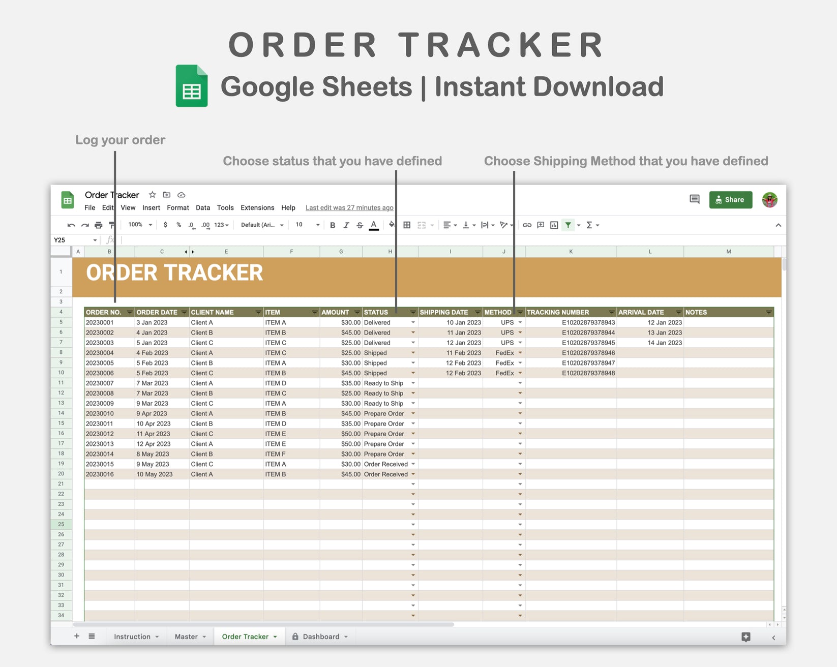Select the Insert chart icon
Screen dimensions: 837x667
pyautogui.click(x=553, y=225)
